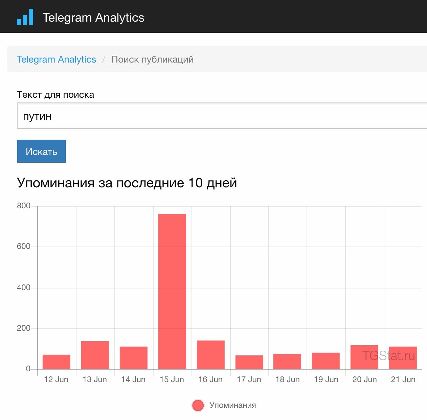Select the Поиск публикаций breadcrumb item
This screenshot has width=427, height=420.
[x=153, y=60]
